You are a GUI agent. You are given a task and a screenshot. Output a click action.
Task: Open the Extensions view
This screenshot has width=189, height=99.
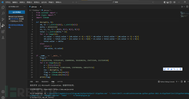point(3,31)
